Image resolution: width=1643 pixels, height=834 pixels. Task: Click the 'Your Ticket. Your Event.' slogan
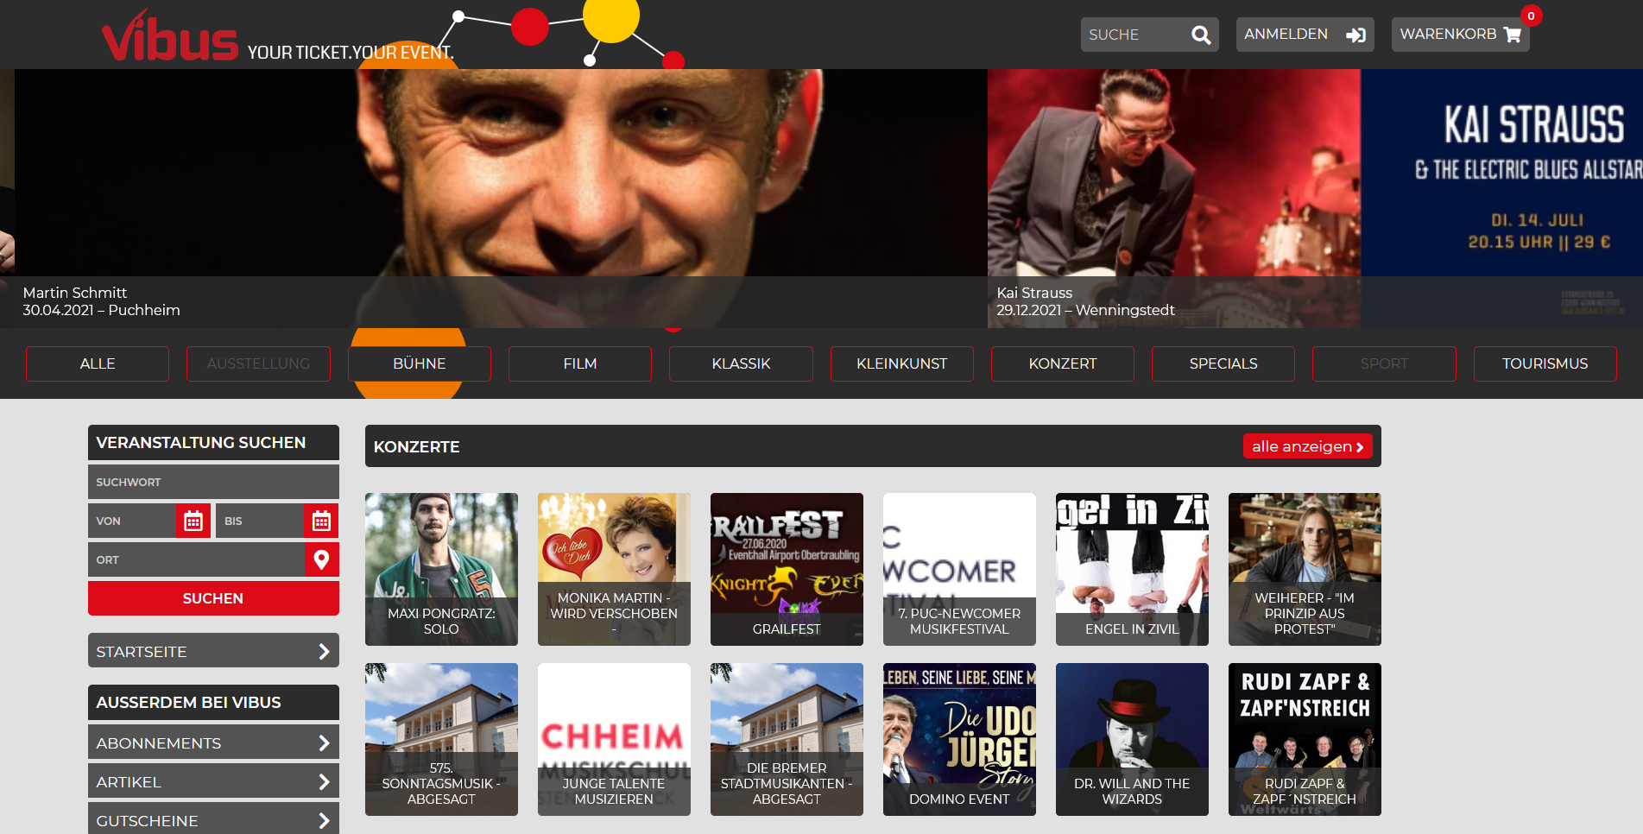click(351, 53)
